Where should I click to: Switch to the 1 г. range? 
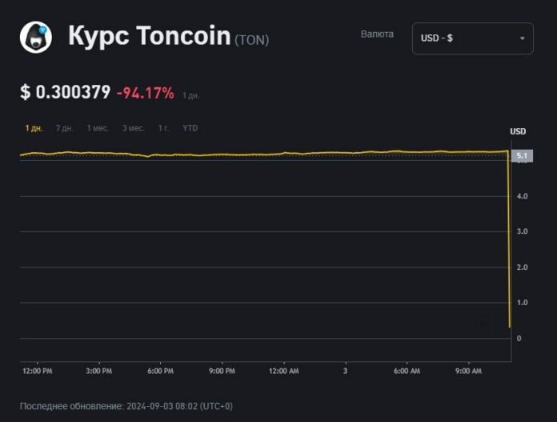[163, 128]
